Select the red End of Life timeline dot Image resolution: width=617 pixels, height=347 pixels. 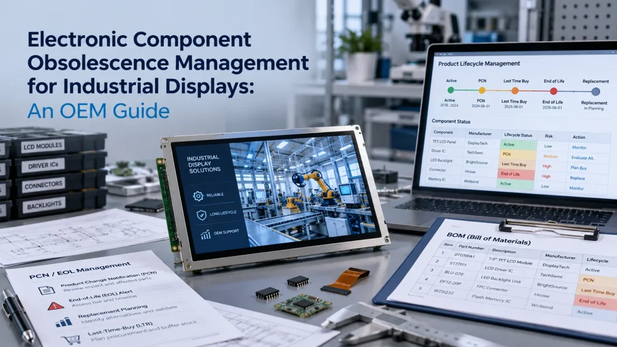(x=553, y=92)
